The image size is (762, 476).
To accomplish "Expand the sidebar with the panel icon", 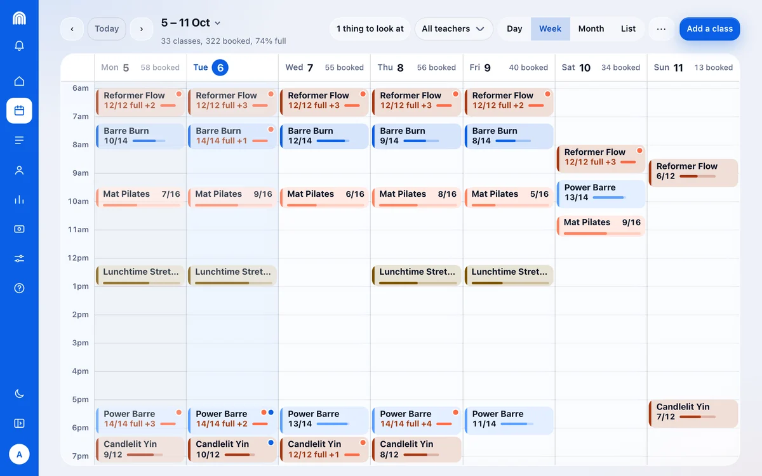I will (x=19, y=423).
